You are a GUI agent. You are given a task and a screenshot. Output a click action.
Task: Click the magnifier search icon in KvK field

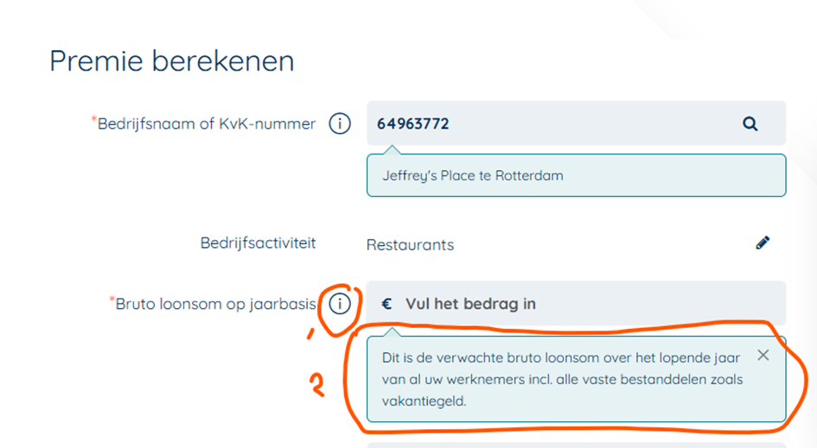[750, 123]
